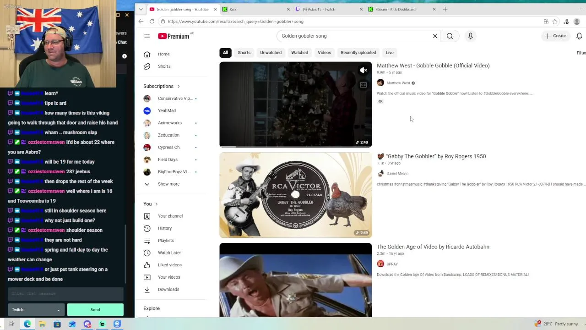Open the Matthew West channel avatar
The width and height of the screenshot is (586, 330).
tap(380, 82)
